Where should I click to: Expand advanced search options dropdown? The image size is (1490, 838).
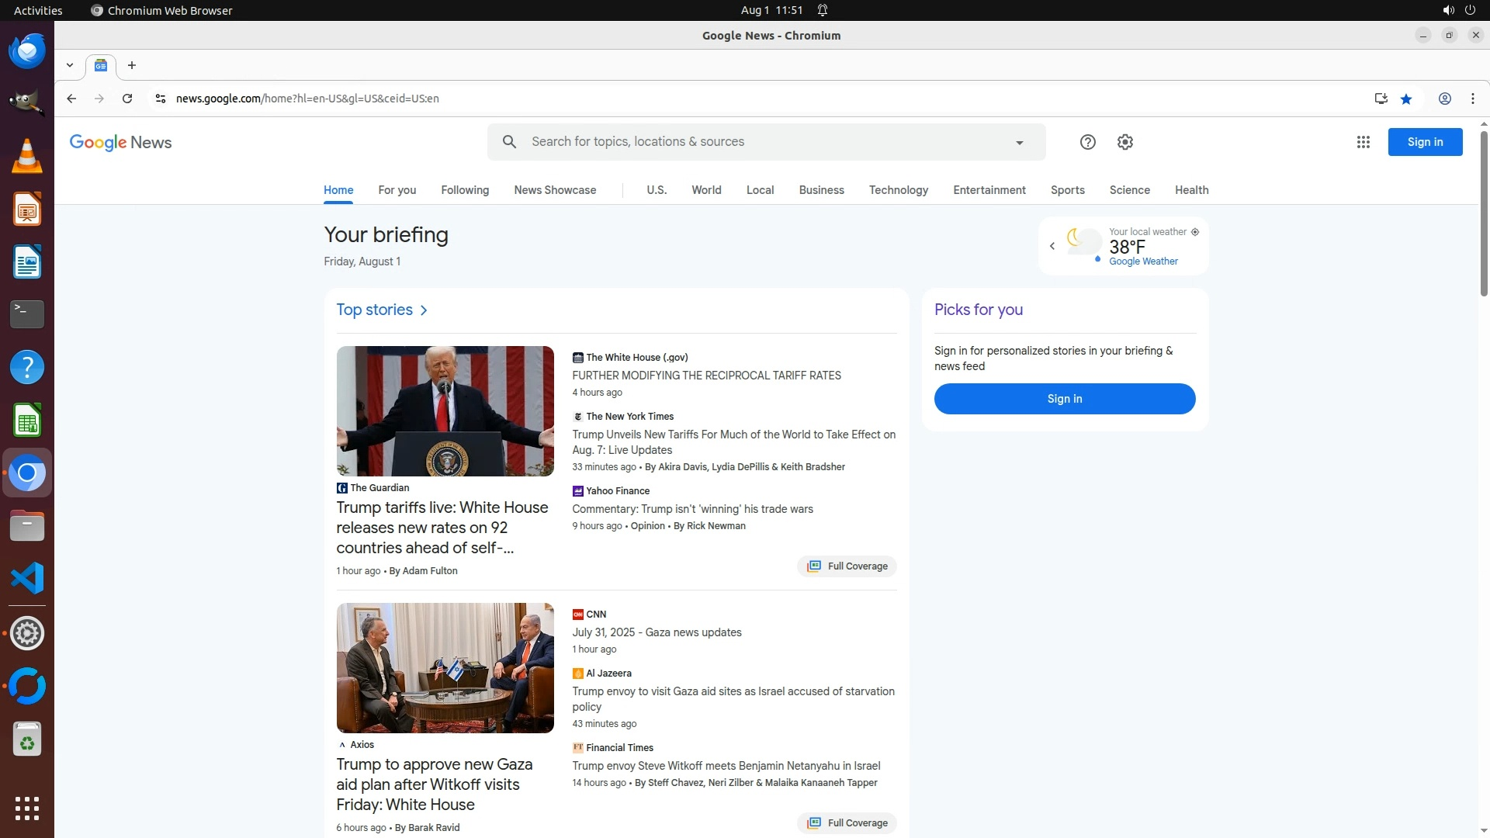pyautogui.click(x=1019, y=143)
